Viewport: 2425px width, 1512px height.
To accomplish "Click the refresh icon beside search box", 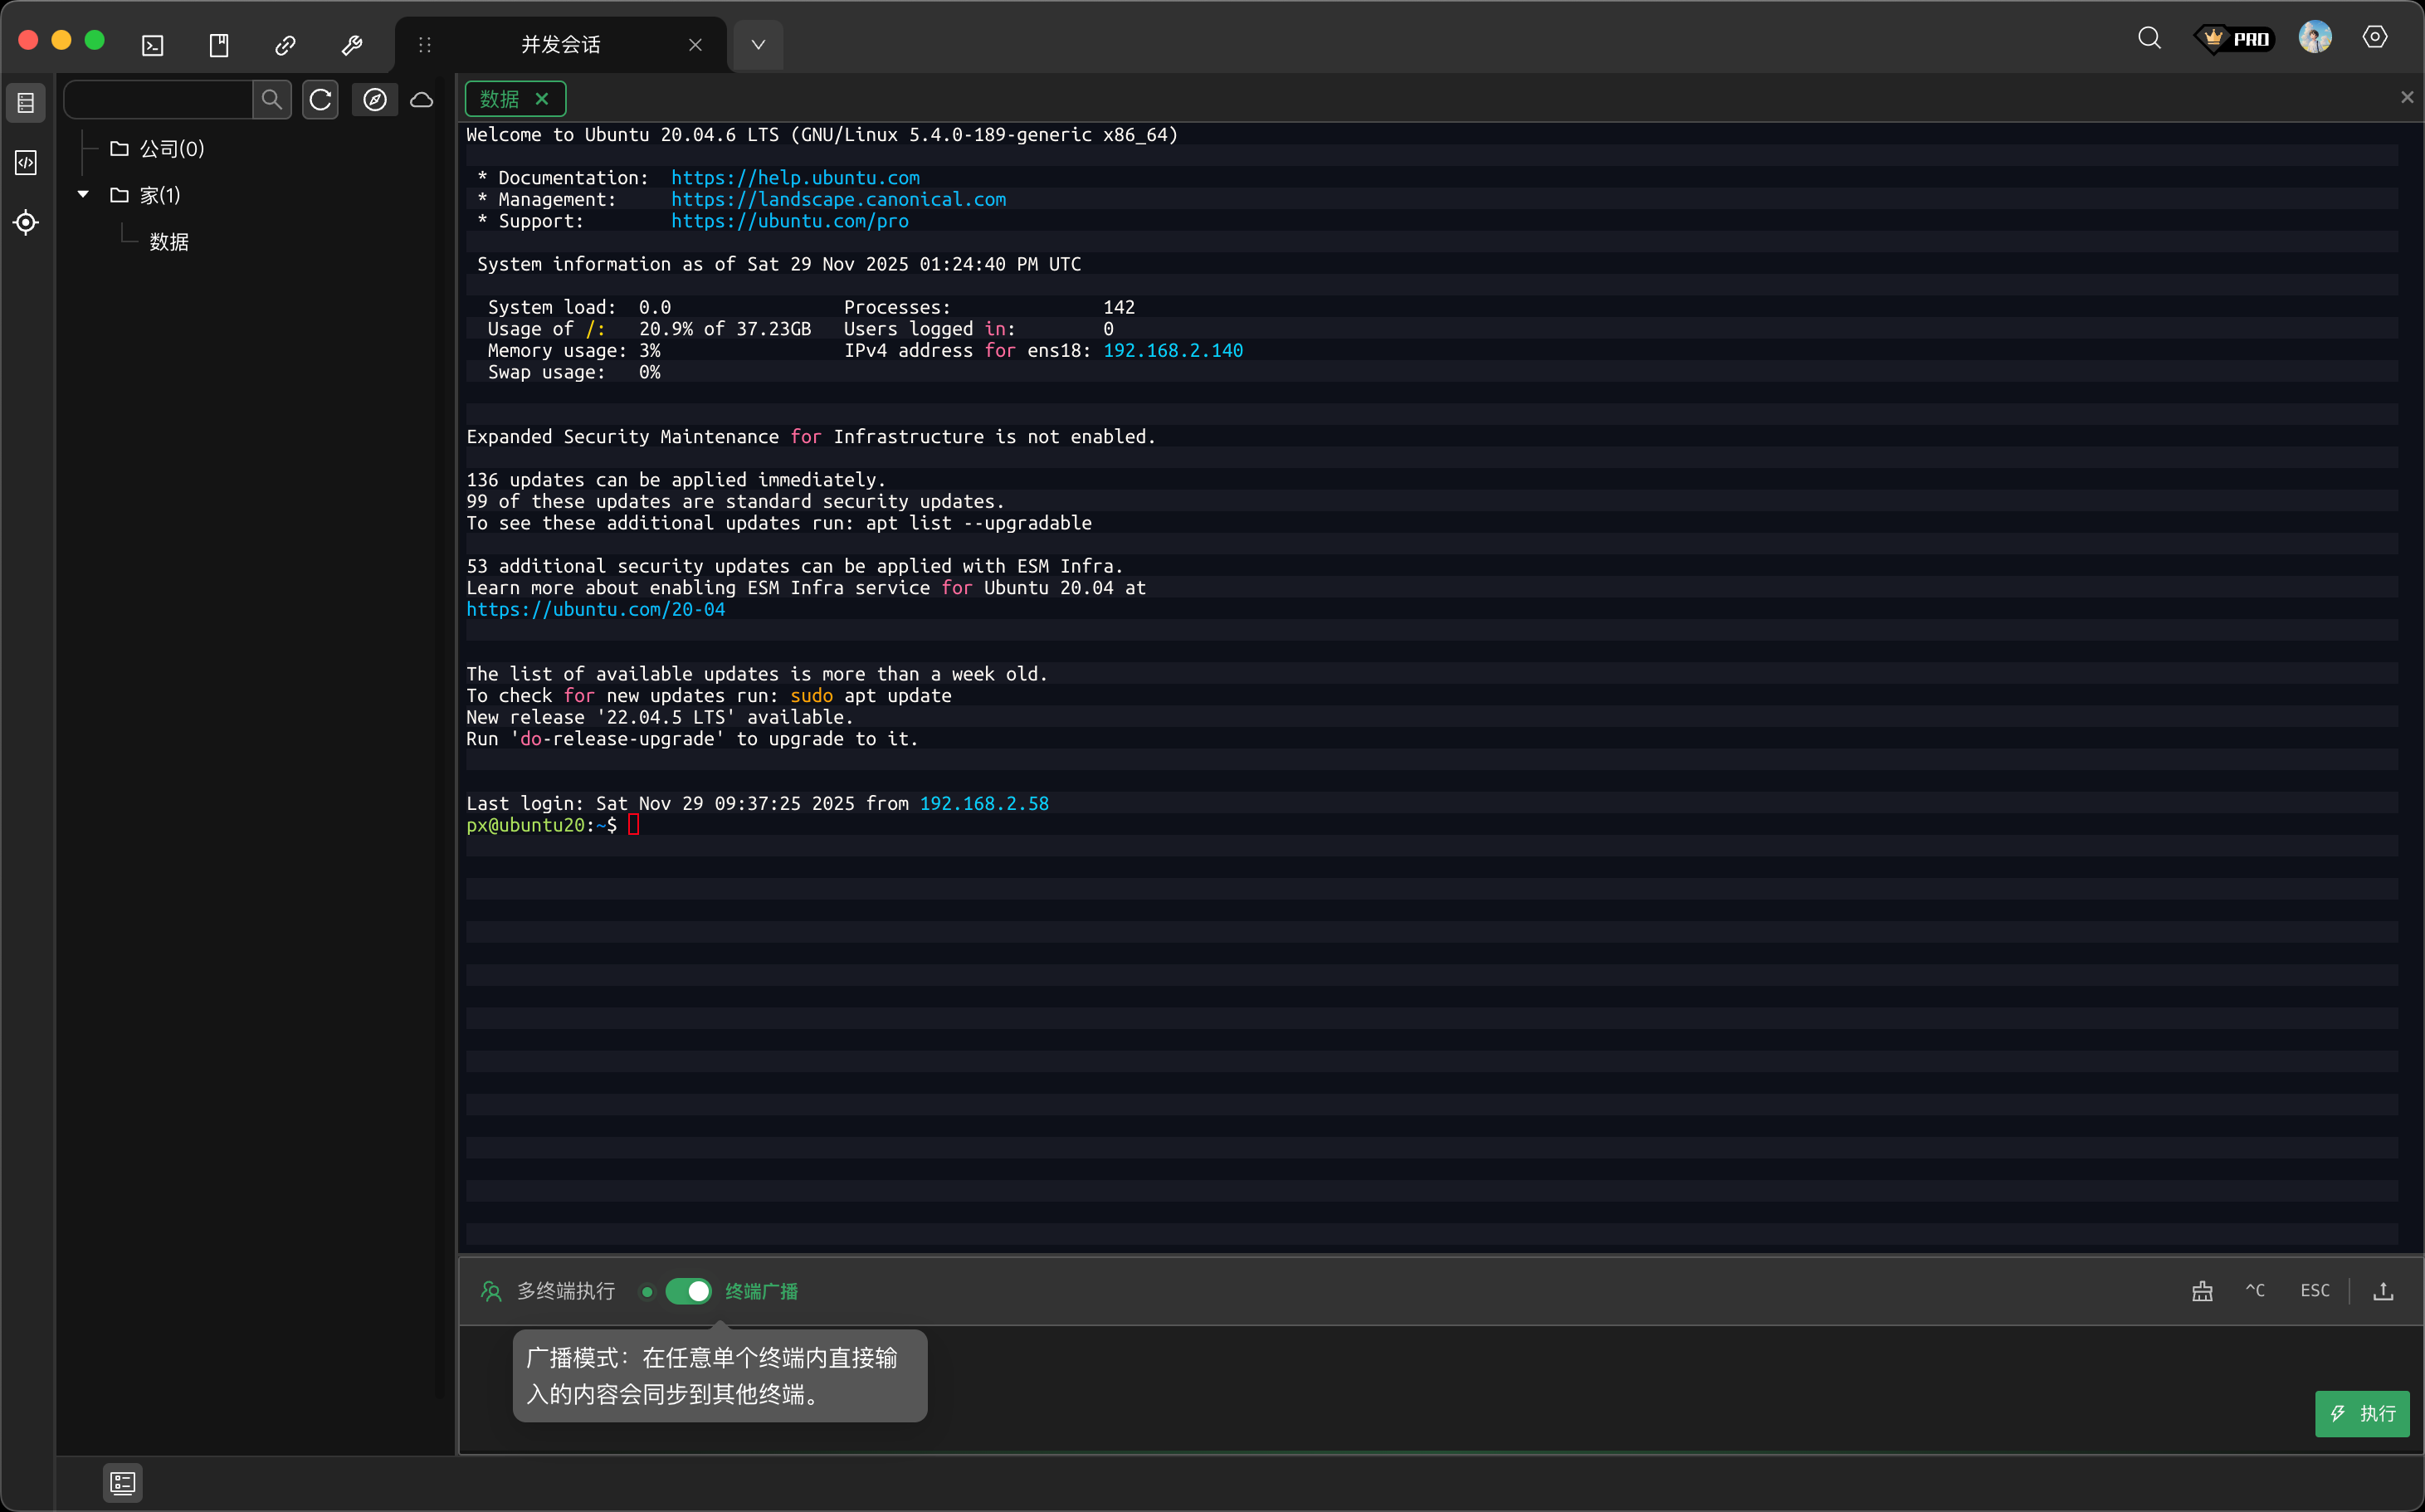I will [320, 100].
